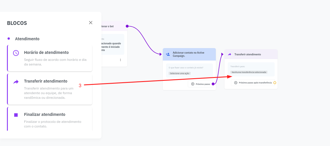Click the share arrow icon on Transferir node header
Screen dimensions: 330x146
[229, 54]
